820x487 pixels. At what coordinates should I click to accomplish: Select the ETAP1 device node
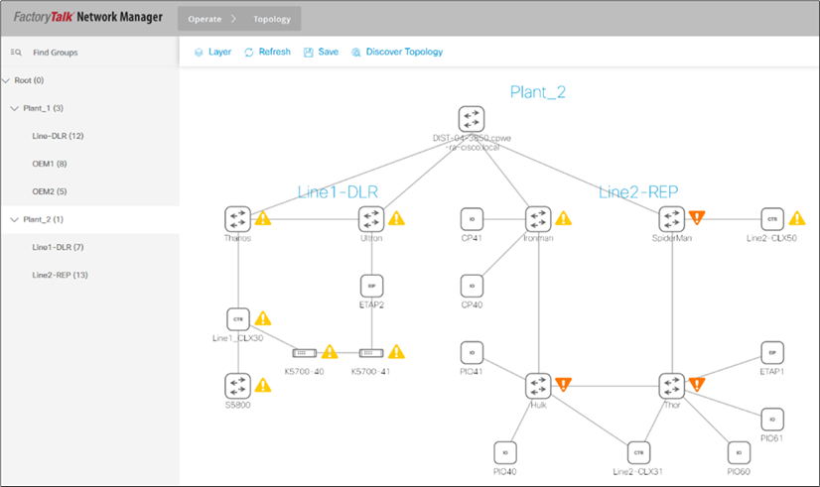[772, 353]
